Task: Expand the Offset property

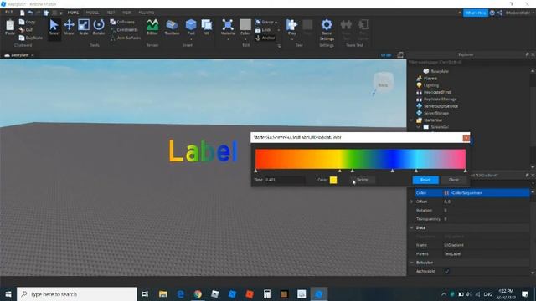Action: click(x=411, y=202)
